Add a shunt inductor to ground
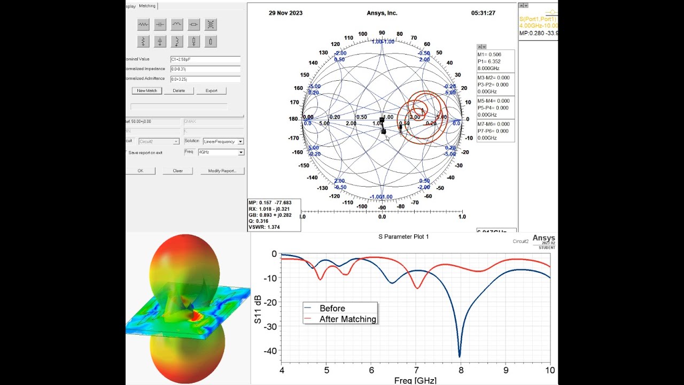Viewport: 684px width, 385px height. pos(177,41)
